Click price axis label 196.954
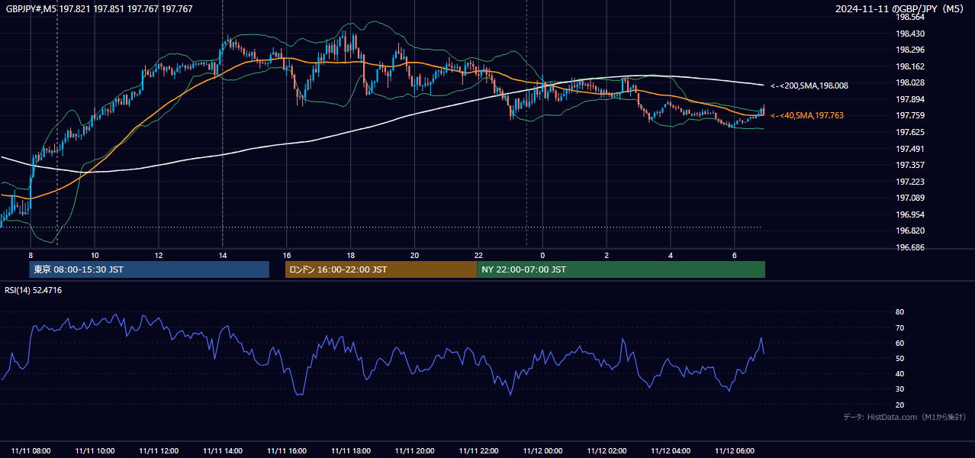 point(910,214)
